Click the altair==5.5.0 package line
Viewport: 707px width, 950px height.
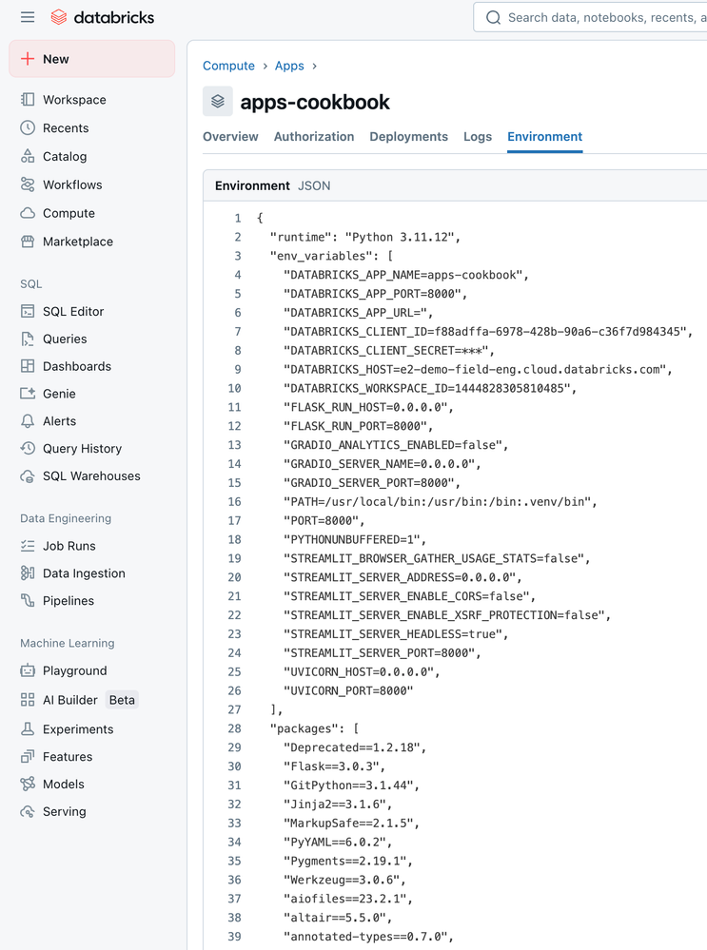coord(338,918)
